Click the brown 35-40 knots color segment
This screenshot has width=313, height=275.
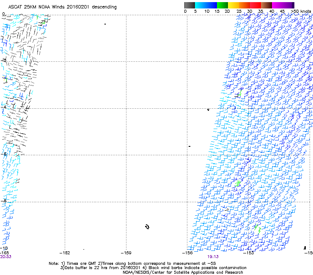pyautogui.click(x=266, y=5)
